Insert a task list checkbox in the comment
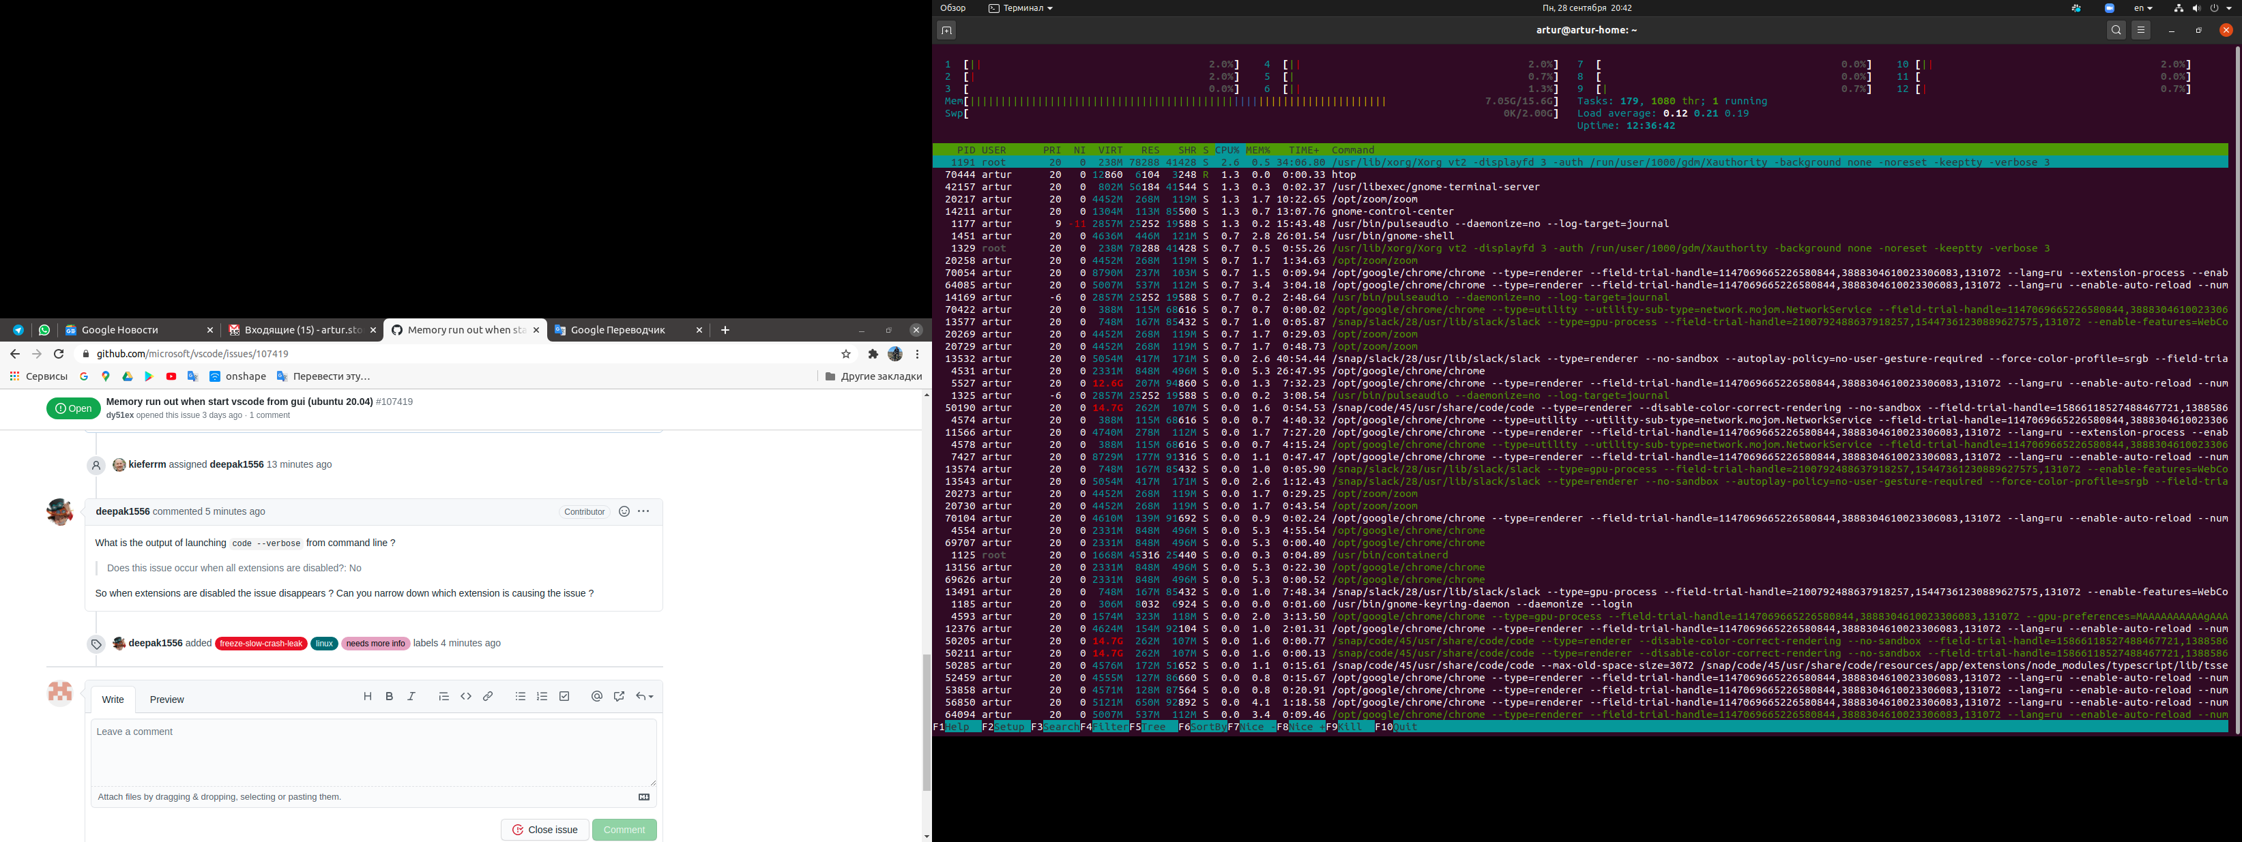This screenshot has height=842, width=2242. 564,696
